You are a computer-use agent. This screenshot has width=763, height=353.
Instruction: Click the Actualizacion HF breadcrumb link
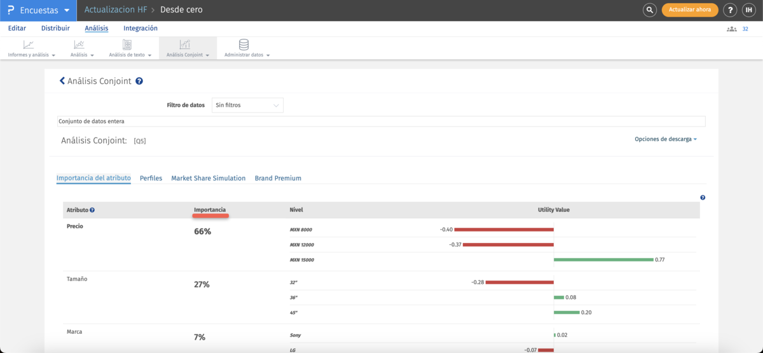point(116,10)
